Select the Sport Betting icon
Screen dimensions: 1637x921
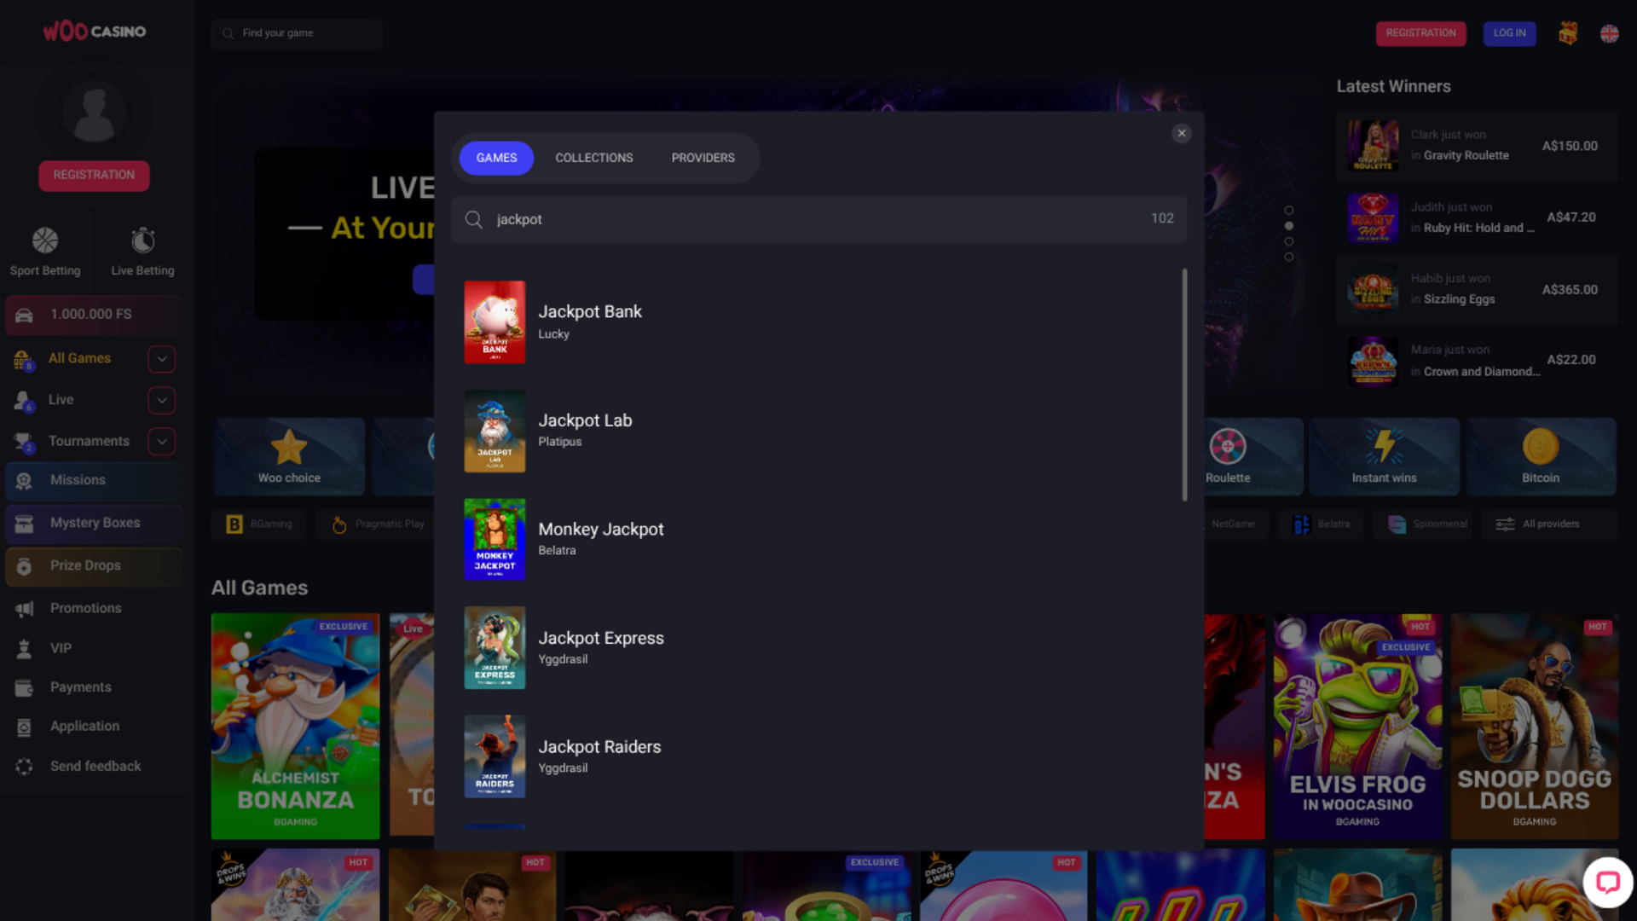pyautogui.click(x=46, y=240)
